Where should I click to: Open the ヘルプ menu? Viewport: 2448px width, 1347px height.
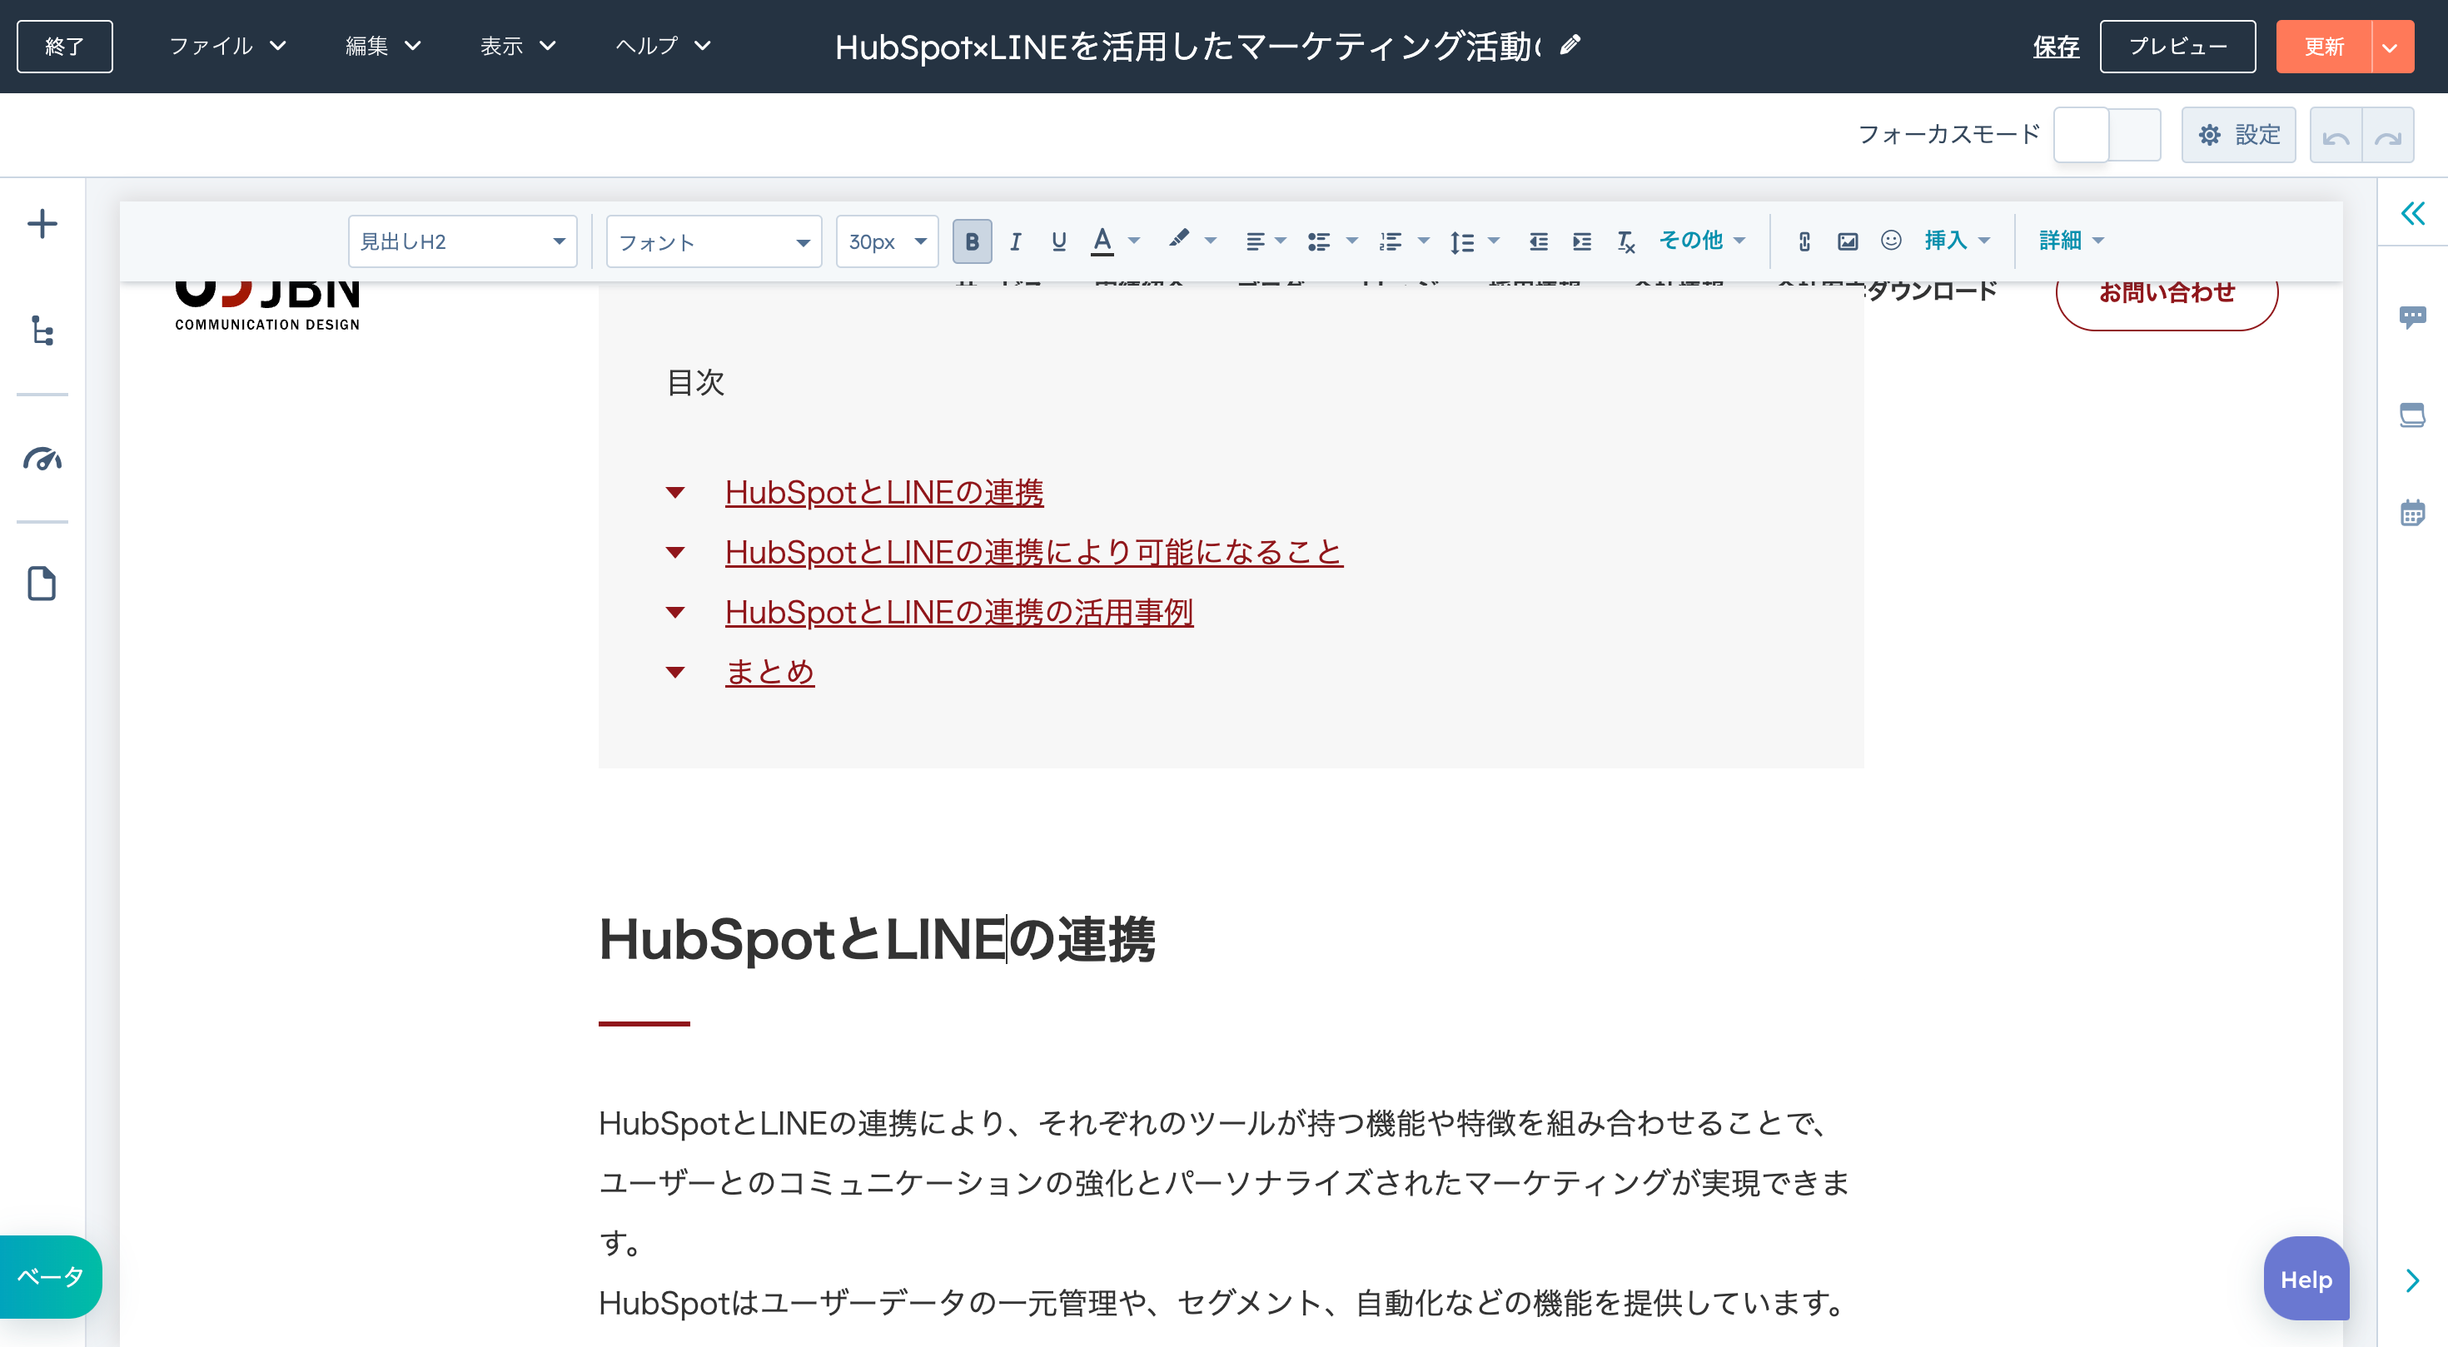click(662, 46)
